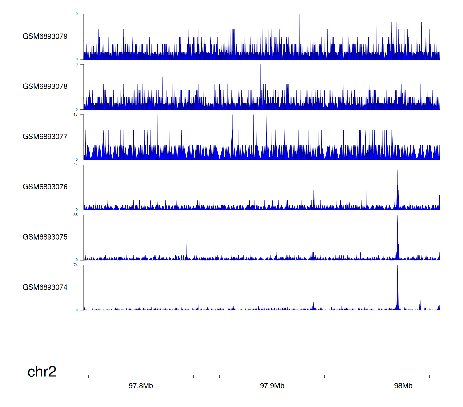This screenshot has height=407, width=463.
Task: Select the GSM6893076 track label
Action: click(x=45, y=187)
